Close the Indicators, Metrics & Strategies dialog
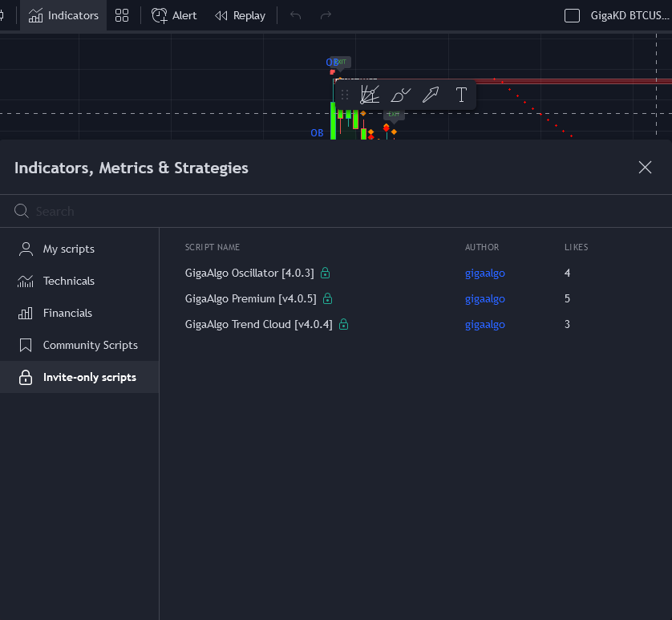 [x=645, y=167]
